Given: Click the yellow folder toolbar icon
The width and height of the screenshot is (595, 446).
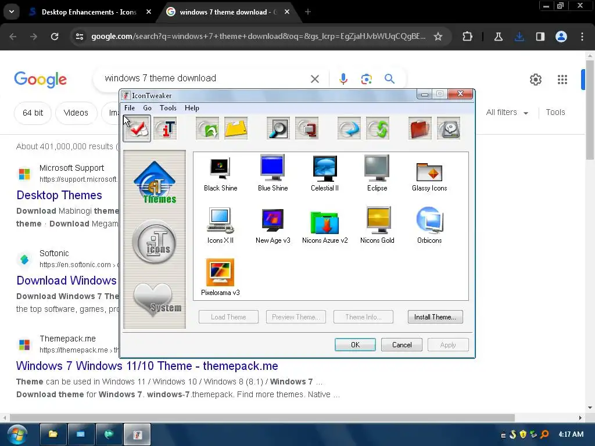Looking at the screenshot, I should [236, 128].
